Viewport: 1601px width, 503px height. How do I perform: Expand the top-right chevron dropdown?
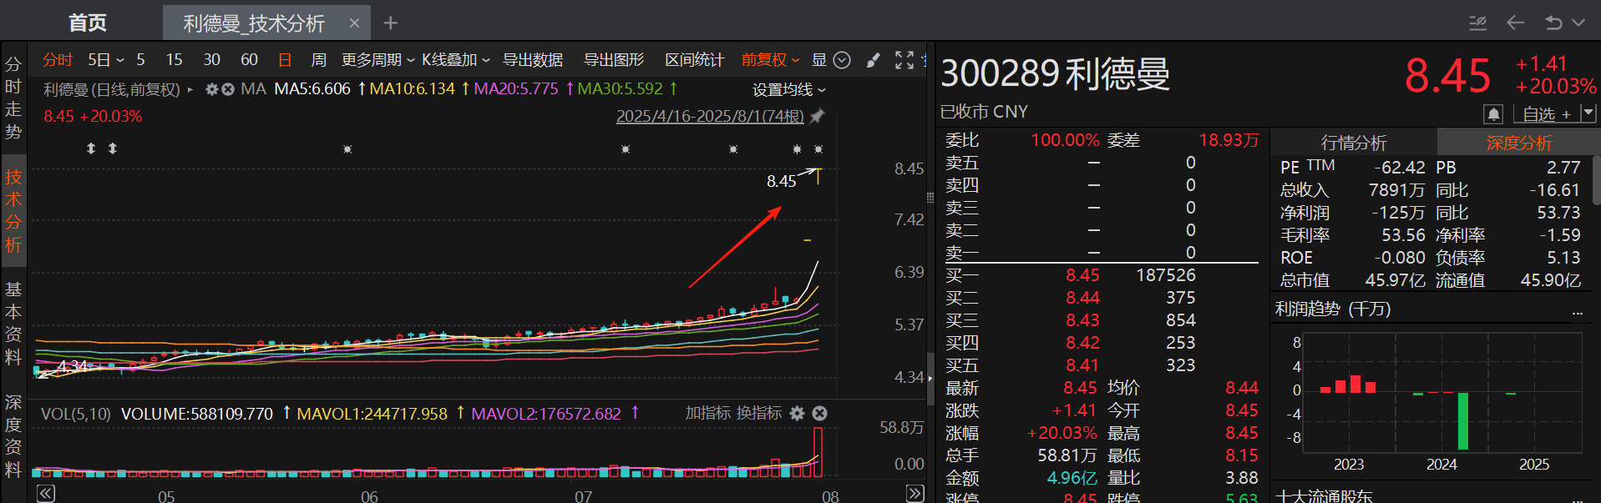1578,23
